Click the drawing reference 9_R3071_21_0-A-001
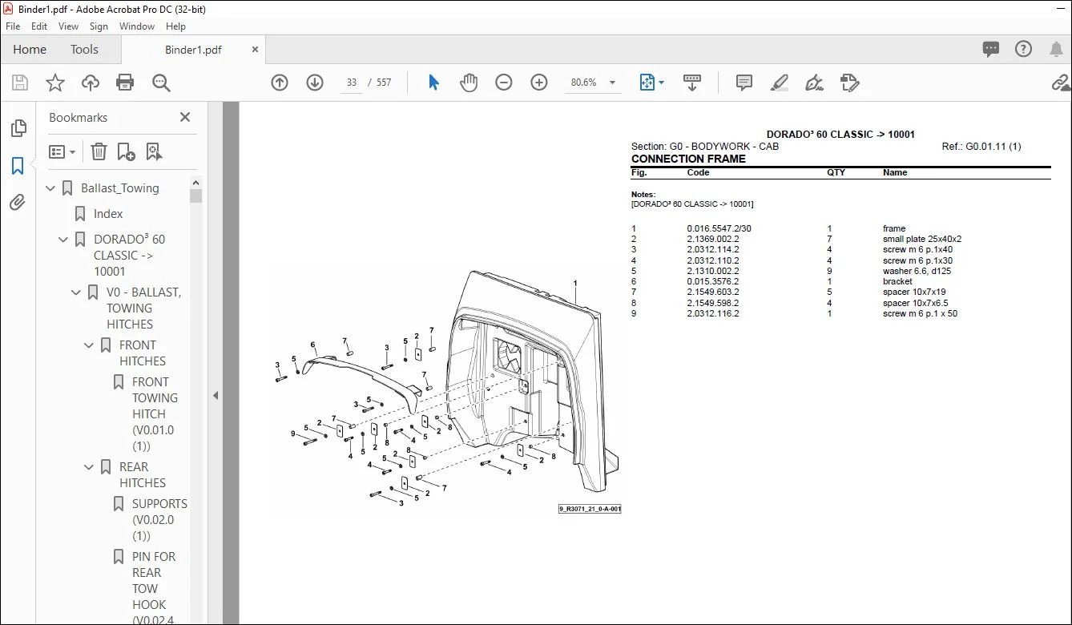1072x625 pixels. (x=590, y=509)
